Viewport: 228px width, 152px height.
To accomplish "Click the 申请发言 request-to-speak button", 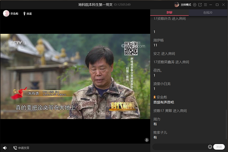I will 21,148.
